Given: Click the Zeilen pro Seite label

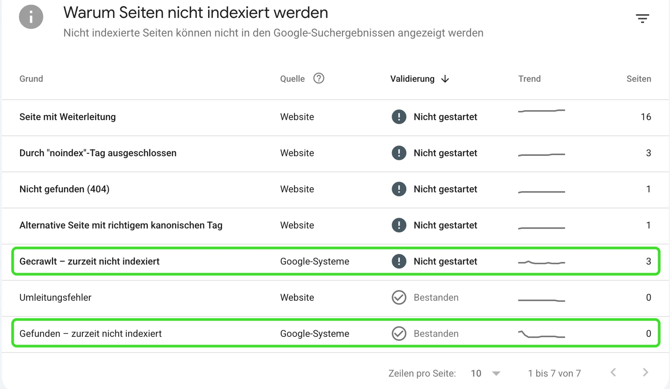Looking at the screenshot, I should (x=422, y=373).
